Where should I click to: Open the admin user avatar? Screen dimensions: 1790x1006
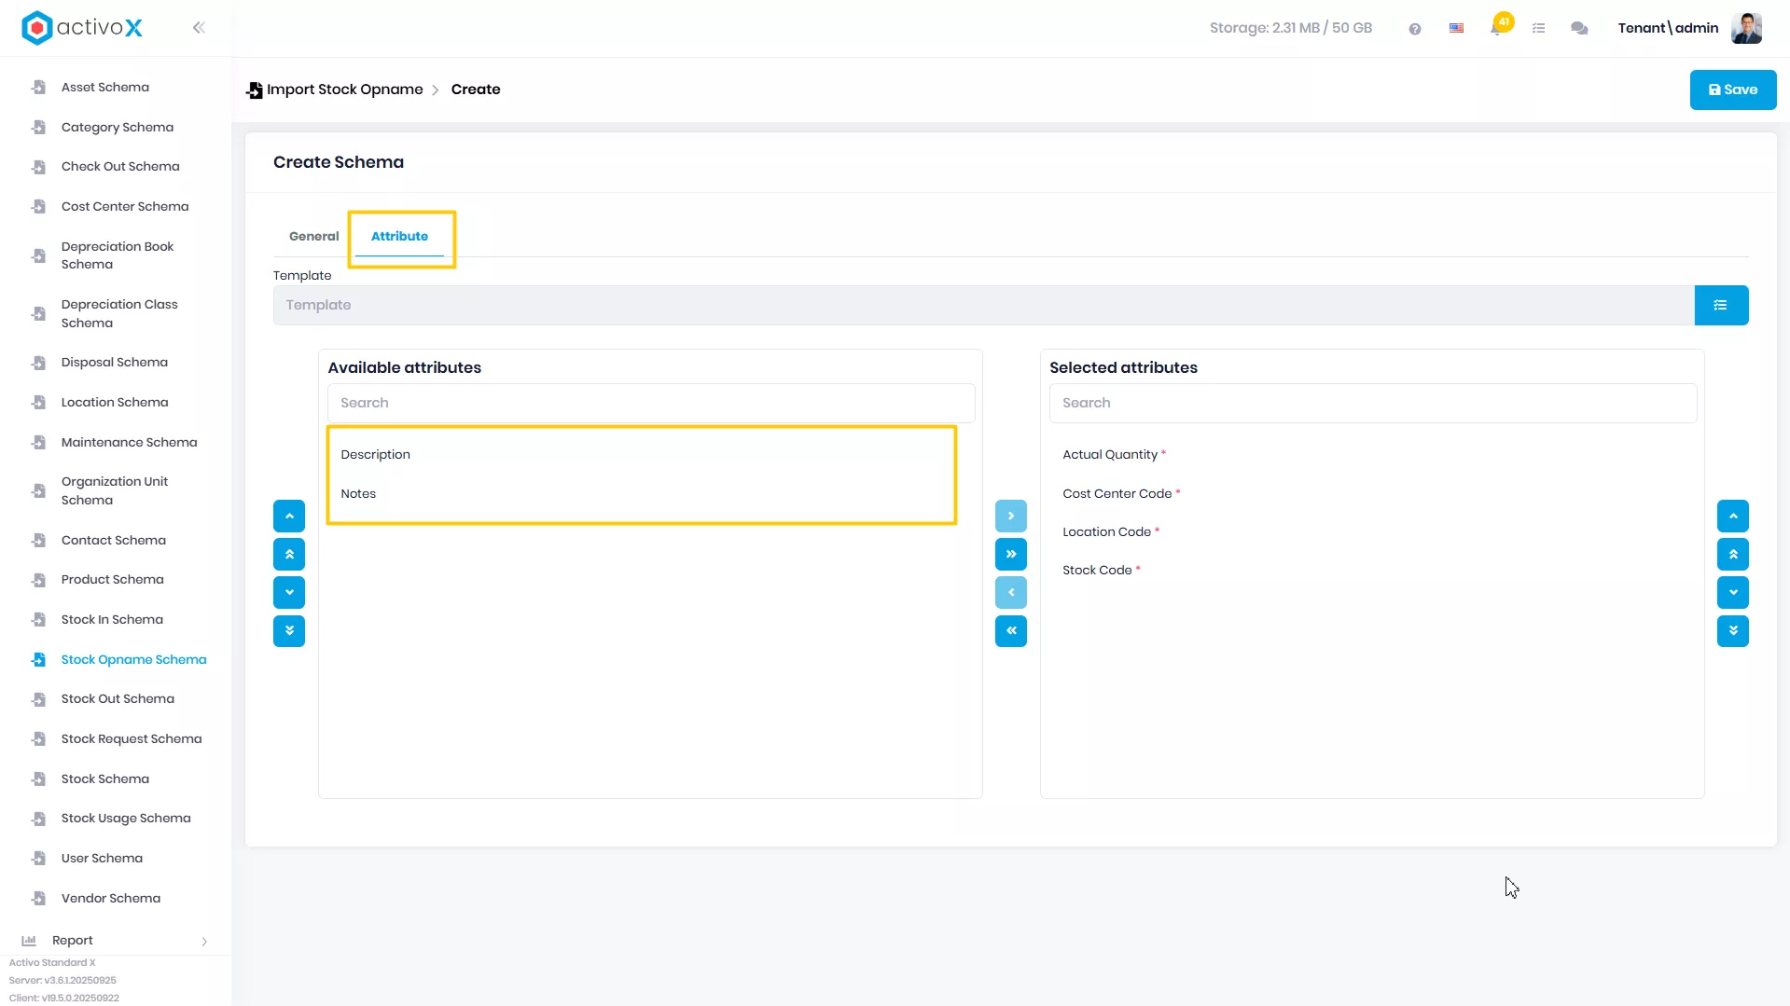click(x=1746, y=28)
